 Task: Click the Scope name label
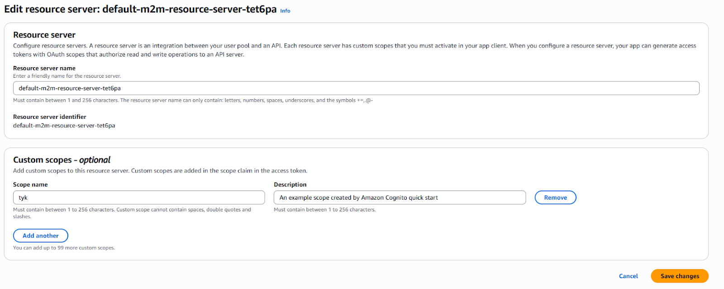pos(30,185)
